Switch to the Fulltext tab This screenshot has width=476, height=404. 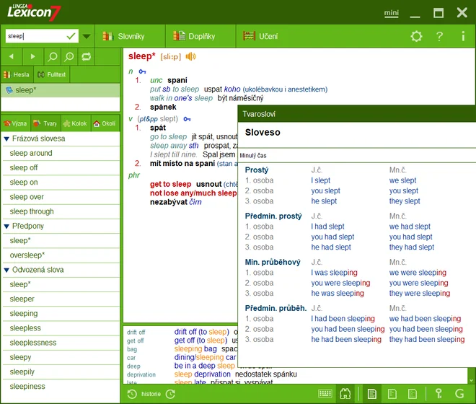pyautogui.click(x=52, y=74)
